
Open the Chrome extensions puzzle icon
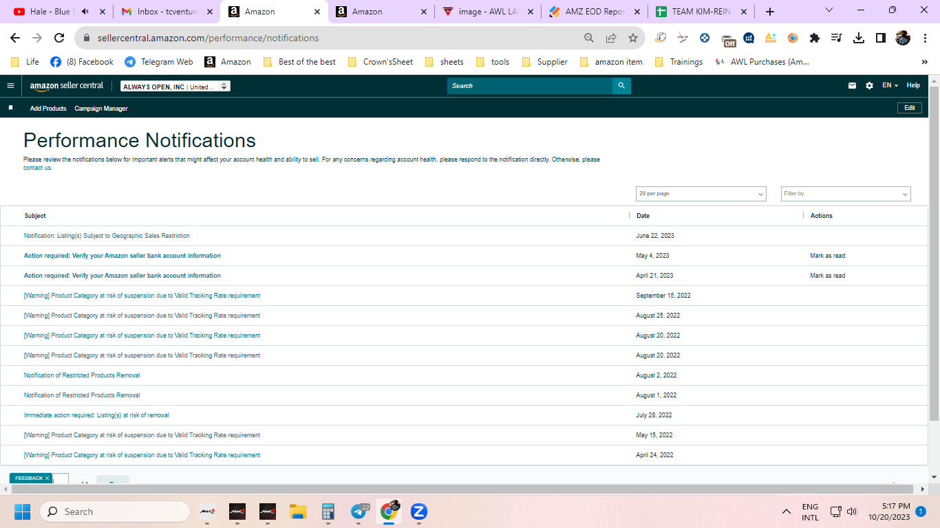pos(815,38)
